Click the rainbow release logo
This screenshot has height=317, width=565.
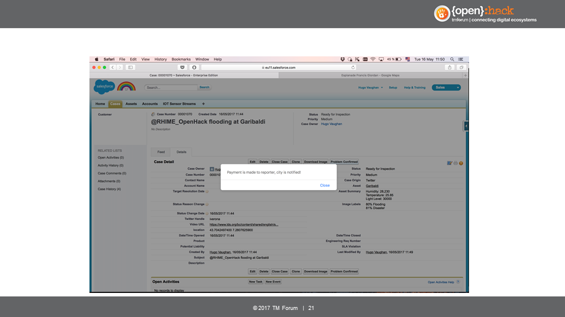[126, 86]
